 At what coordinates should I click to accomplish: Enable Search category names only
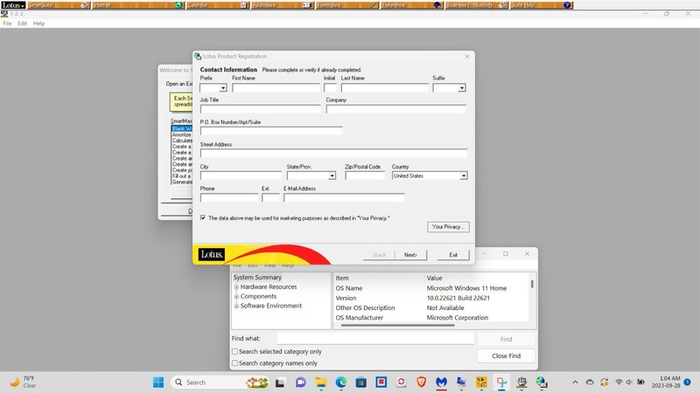coord(234,363)
